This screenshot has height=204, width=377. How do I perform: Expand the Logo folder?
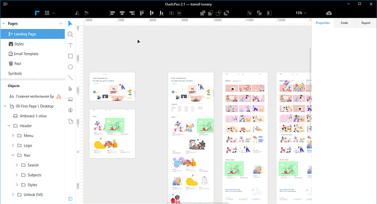pyautogui.click(x=13, y=145)
